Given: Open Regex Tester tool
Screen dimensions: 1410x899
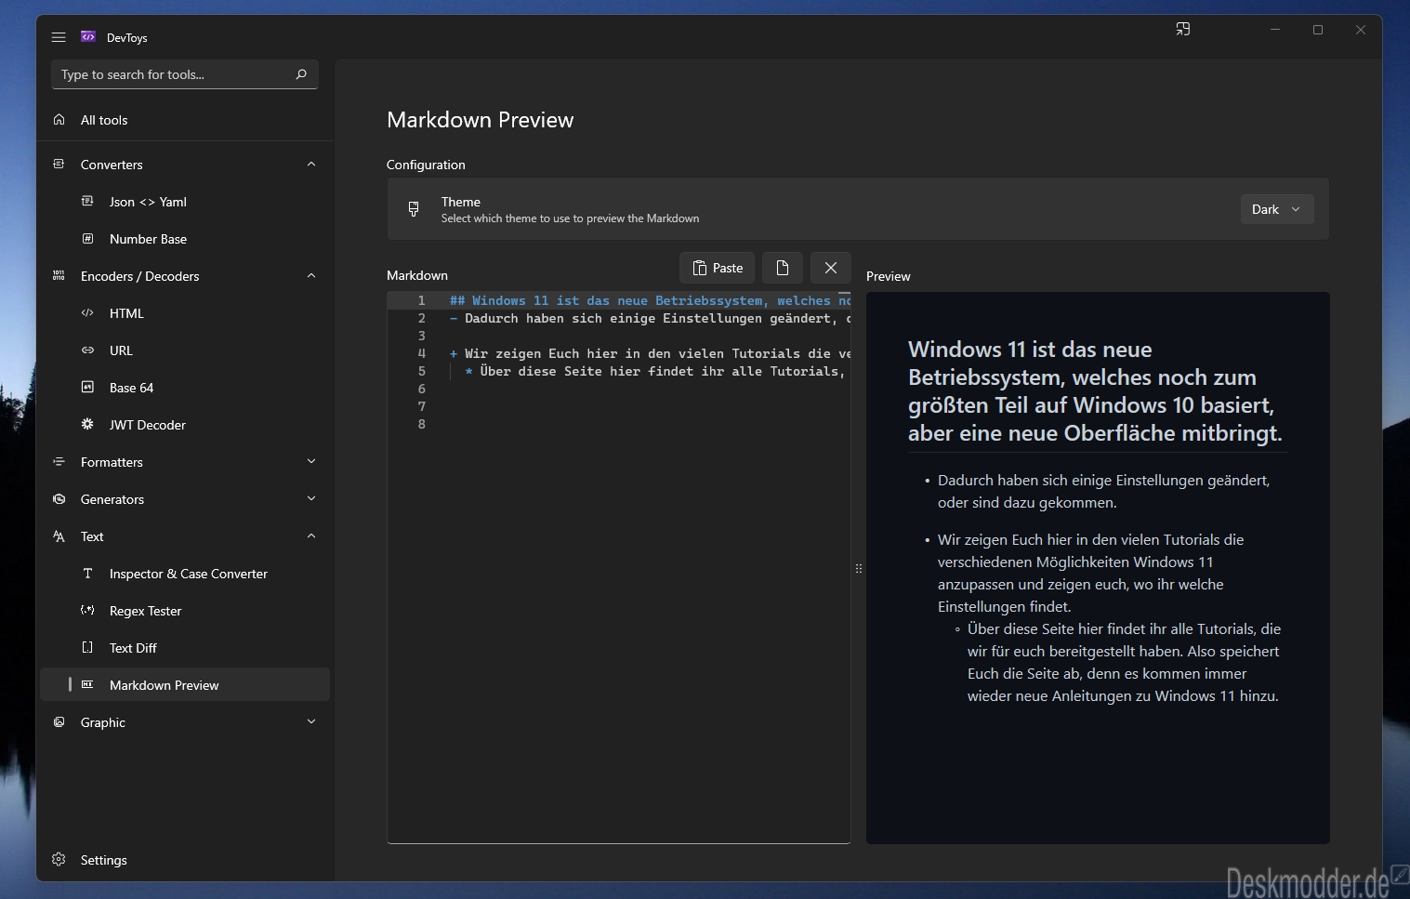Looking at the screenshot, I should (x=185, y=611).
